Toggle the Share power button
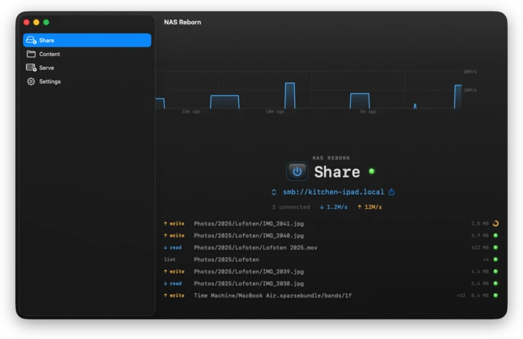The image size is (523, 339). pyautogui.click(x=297, y=172)
